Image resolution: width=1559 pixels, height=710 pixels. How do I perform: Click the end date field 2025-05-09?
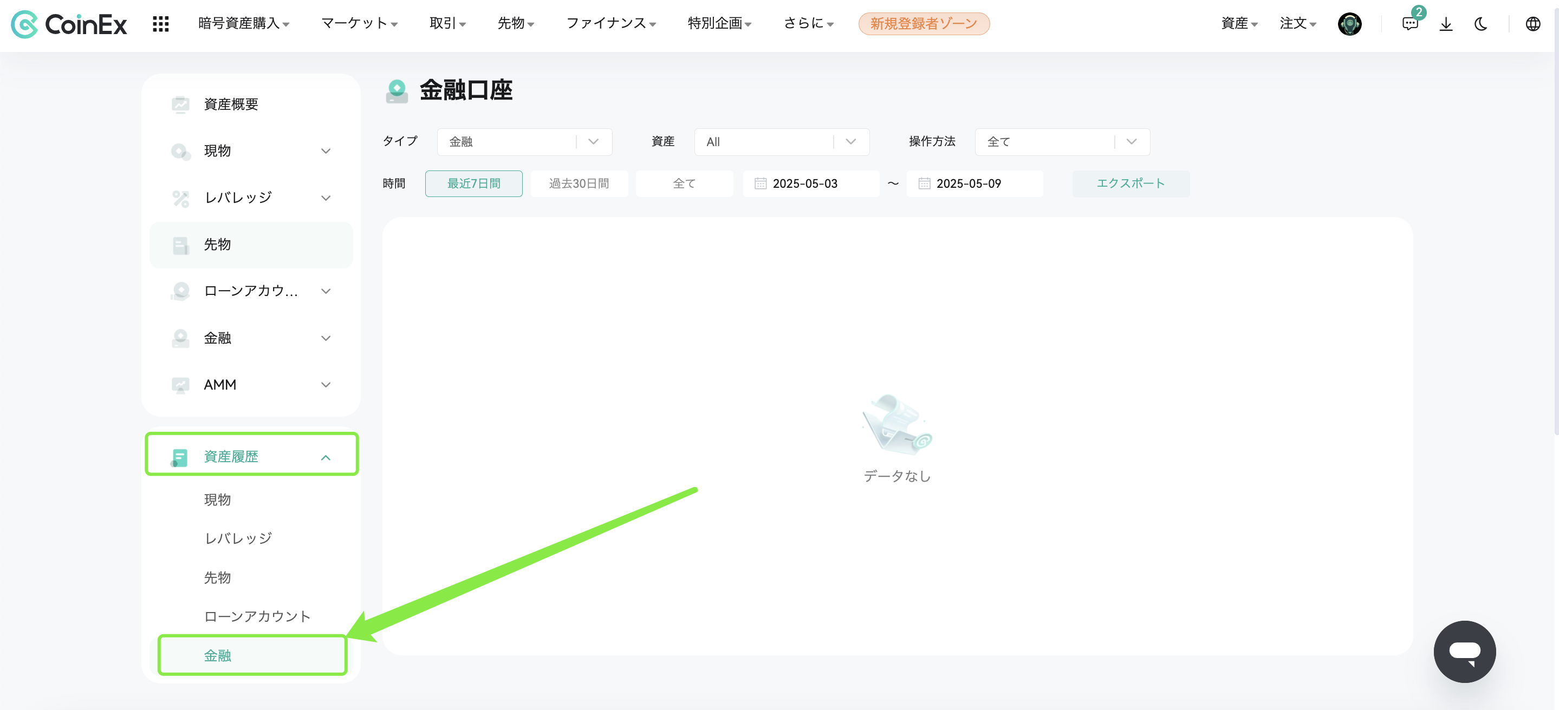[974, 183]
